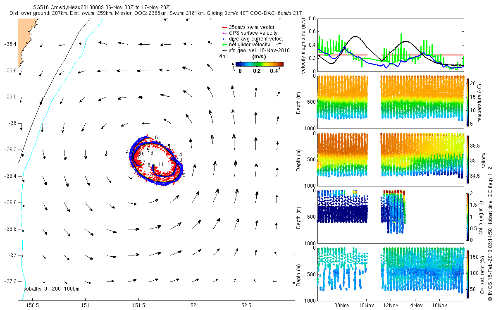Click the -36 latitude tick label
Image resolution: width=496 pixels, height=310 pixels.
point(12,123)
